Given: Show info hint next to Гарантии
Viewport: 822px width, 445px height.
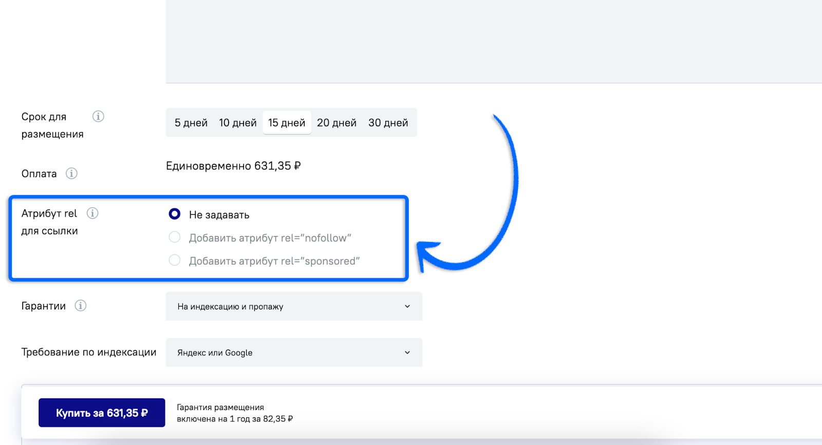Looking at the screenshot, I should click(81, 306).
